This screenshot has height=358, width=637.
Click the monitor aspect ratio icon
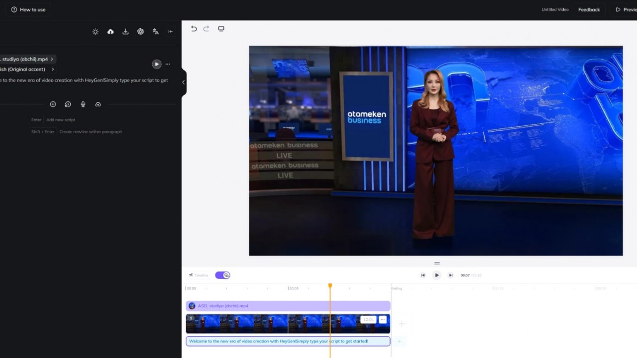(x=221, y=29)
